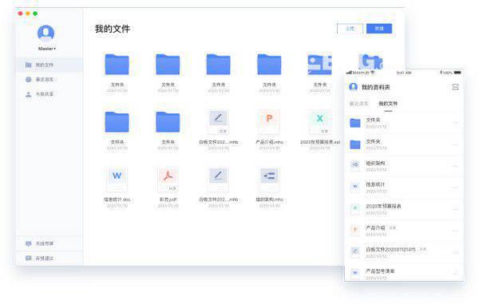Viewport: 479px width, 304px height.
Task: Open 产品型号清单 row in mobile list
Action: click(404, 272)
